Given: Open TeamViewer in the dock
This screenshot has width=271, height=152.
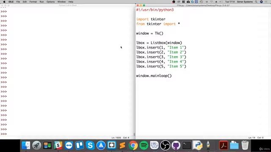Looking at the screenshot, I should pyautogui.click(x=69, y=145).
